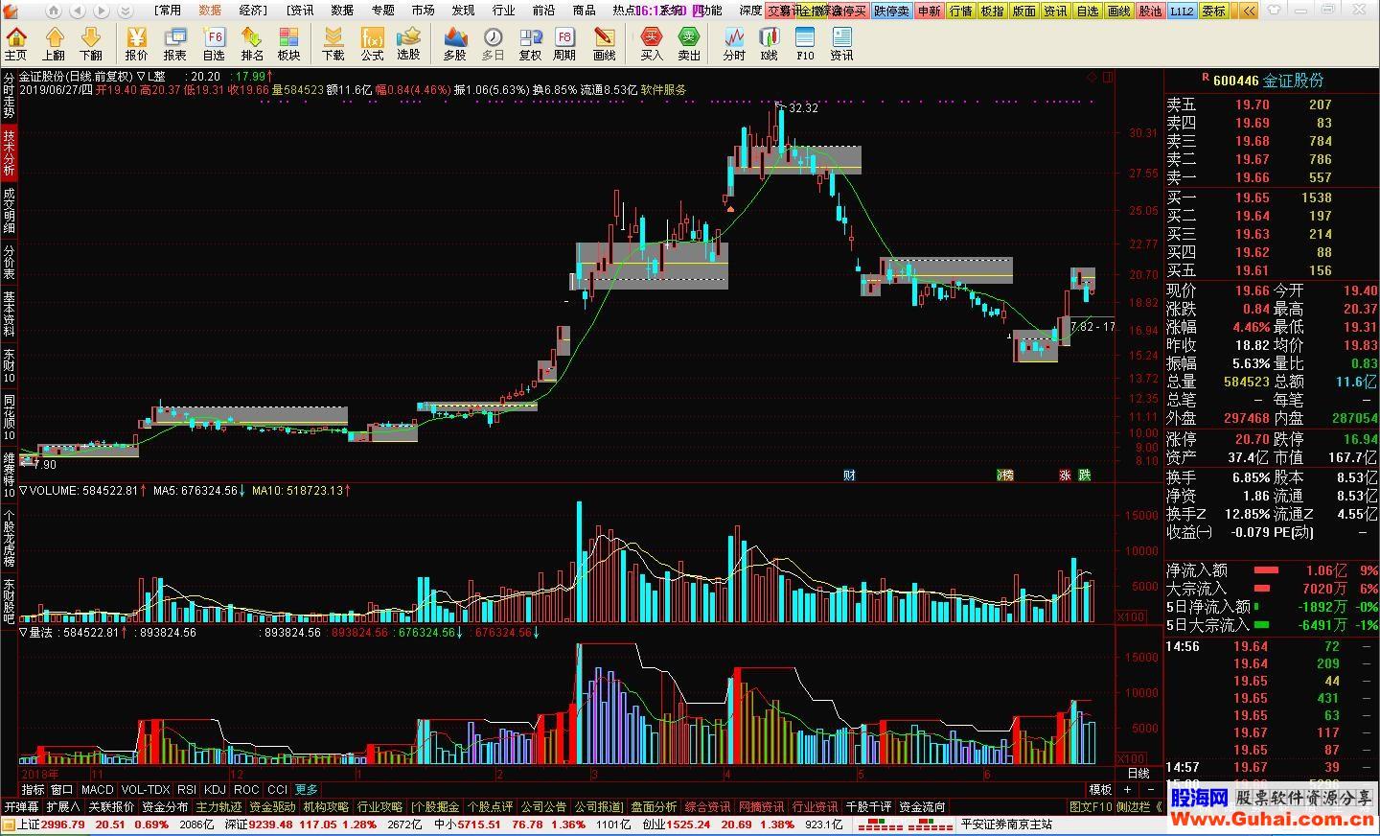1380x836 pixels.
Task: Click 更多 more indicators
Action: coord(306,789)
